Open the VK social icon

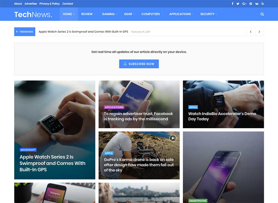(257, 4)
